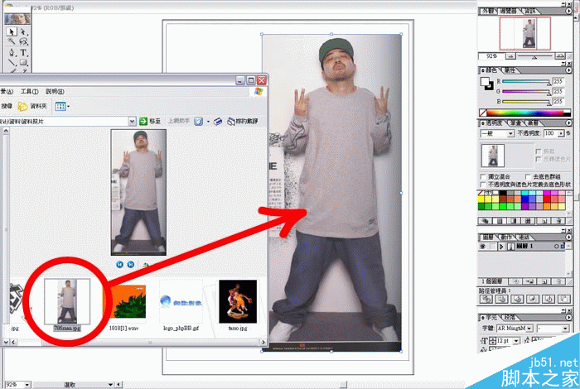Toggle lock box of Layer 1
This screenshot has height=389, width=580.
[x=491, y=247]
